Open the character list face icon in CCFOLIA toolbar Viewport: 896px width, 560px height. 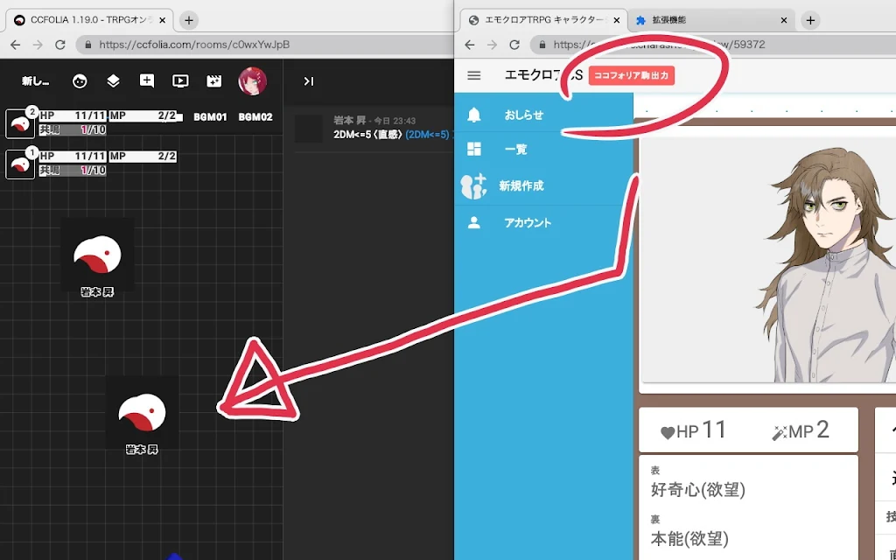coord(80,81)
